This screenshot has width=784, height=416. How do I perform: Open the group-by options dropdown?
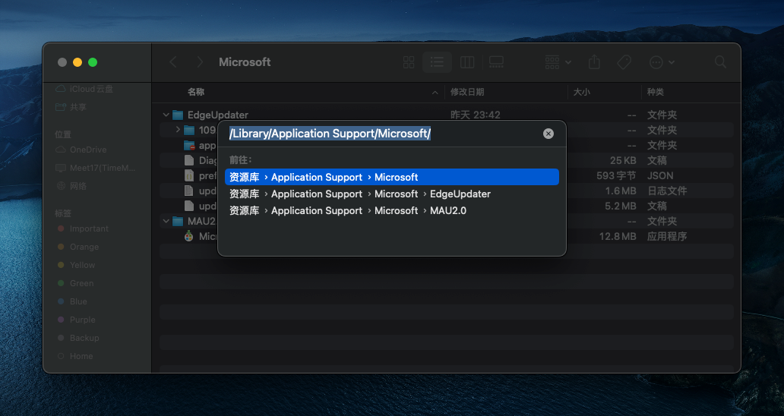(558, 62)
